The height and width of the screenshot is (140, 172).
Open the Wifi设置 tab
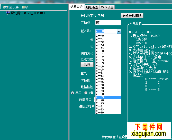coord(107,7)
